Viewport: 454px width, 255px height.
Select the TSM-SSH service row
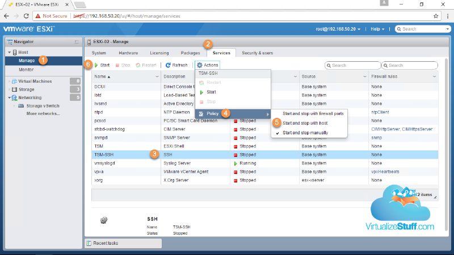coord(264,155)
